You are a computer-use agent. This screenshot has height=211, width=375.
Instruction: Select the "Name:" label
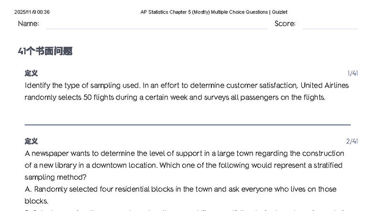29,23
